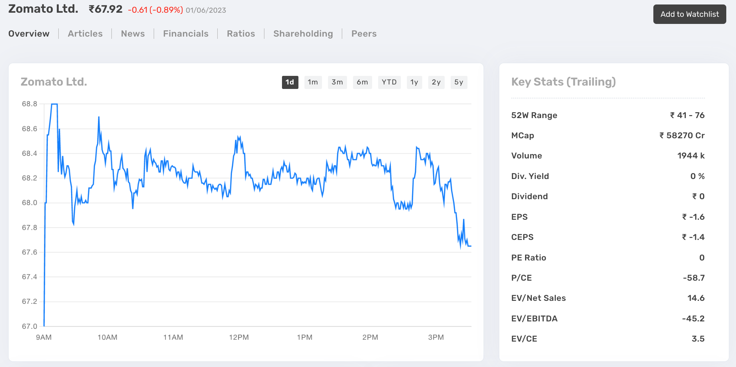Click the ₹ -1.4 CEPS value

click(x=693, y=237)
